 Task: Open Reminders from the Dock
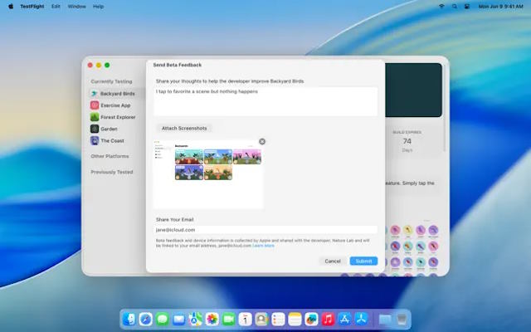(279, 319)
